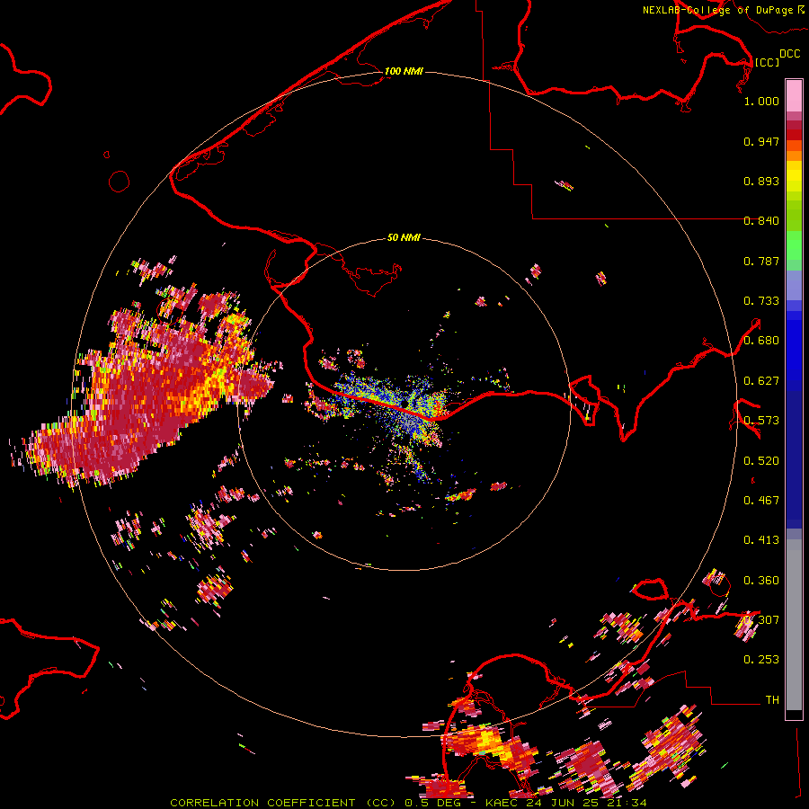Click the [CC] scale header
This screenshot has width=809, height=809.
point(767,62)
